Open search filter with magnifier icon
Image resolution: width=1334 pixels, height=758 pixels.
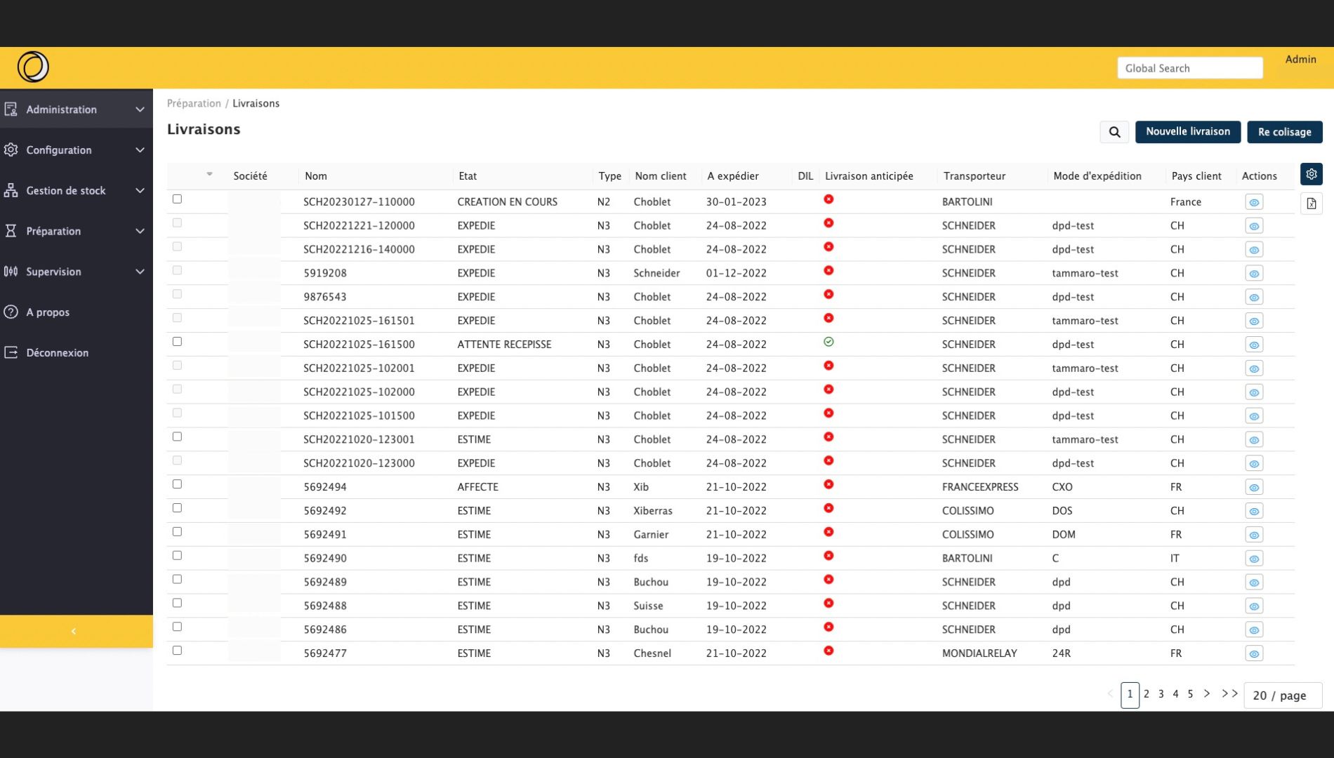pos(1114,132)
